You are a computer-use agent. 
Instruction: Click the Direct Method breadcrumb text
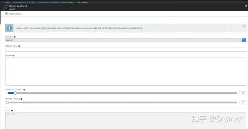[82, 2]
